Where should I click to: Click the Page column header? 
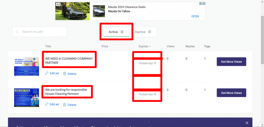[207, 46]
